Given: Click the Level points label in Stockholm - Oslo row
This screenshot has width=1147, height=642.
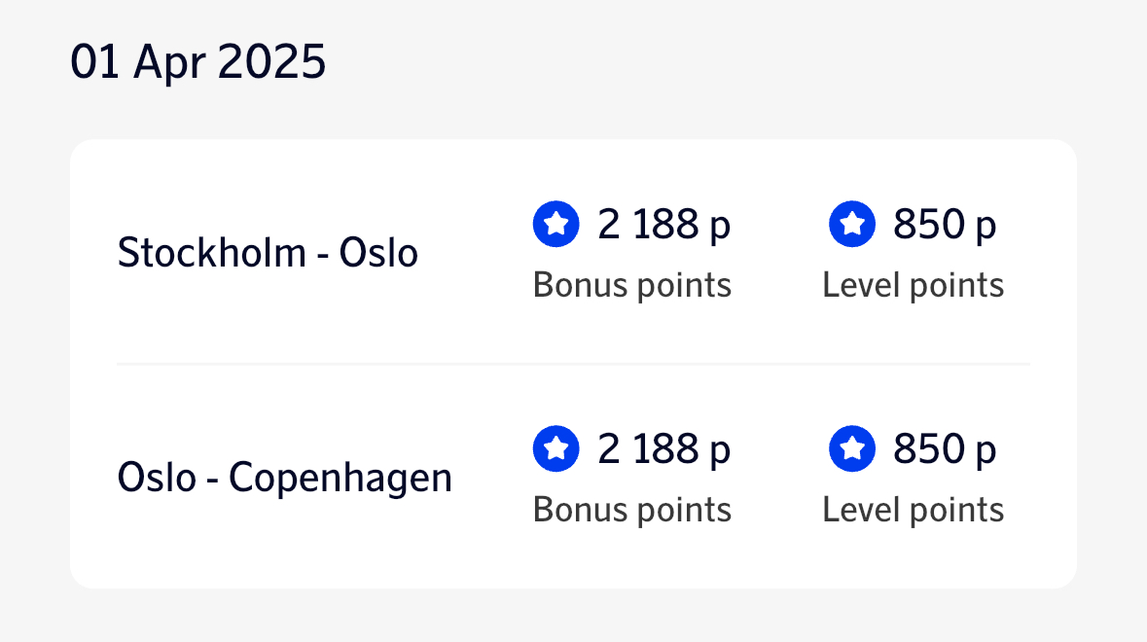Looking at the screenshot, I should pos(914,285).
